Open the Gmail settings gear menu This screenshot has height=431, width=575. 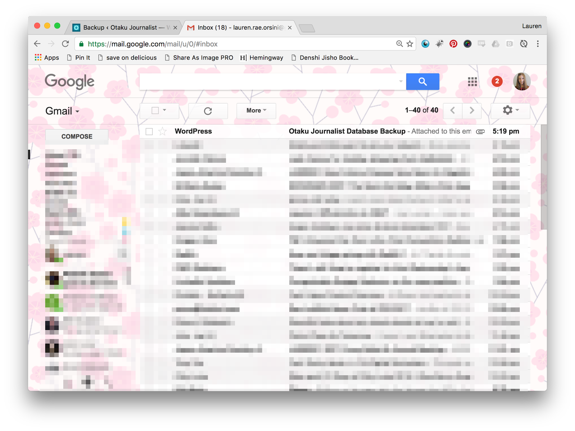[x=510, y=110]
